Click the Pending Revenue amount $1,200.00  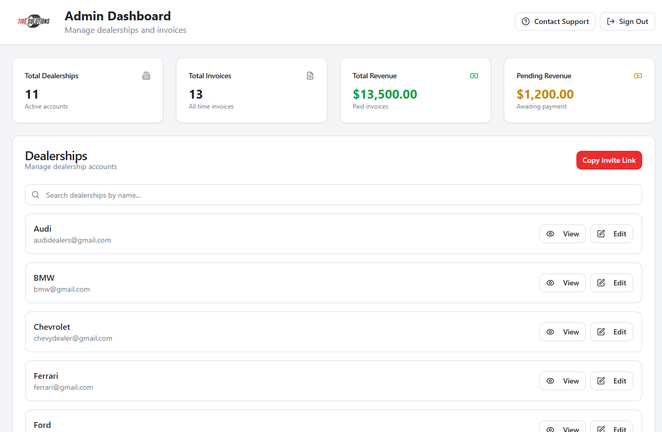[x=545, y=94]
